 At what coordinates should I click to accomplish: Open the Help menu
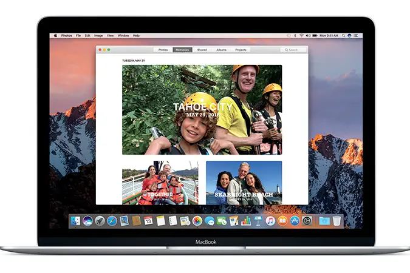click(x=136, y=36)
